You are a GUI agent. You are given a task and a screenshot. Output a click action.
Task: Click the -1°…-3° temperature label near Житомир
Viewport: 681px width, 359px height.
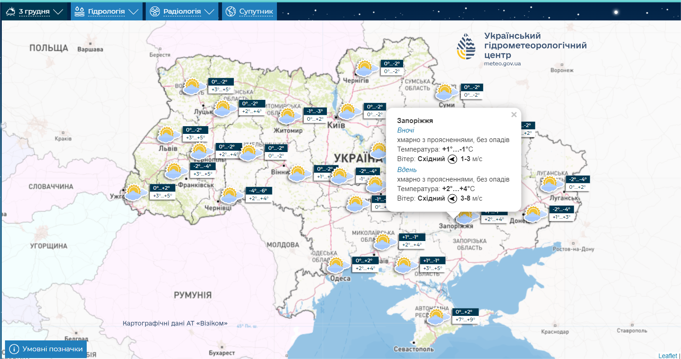(315, 111)
